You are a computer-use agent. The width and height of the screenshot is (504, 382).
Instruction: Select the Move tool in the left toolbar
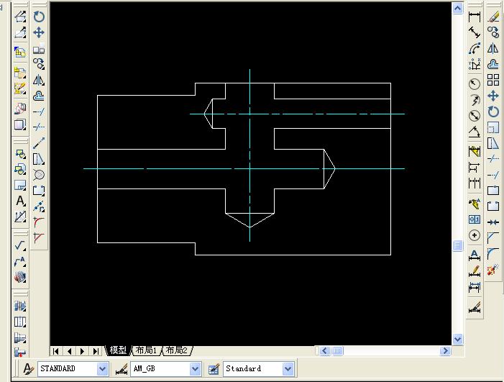39,32
